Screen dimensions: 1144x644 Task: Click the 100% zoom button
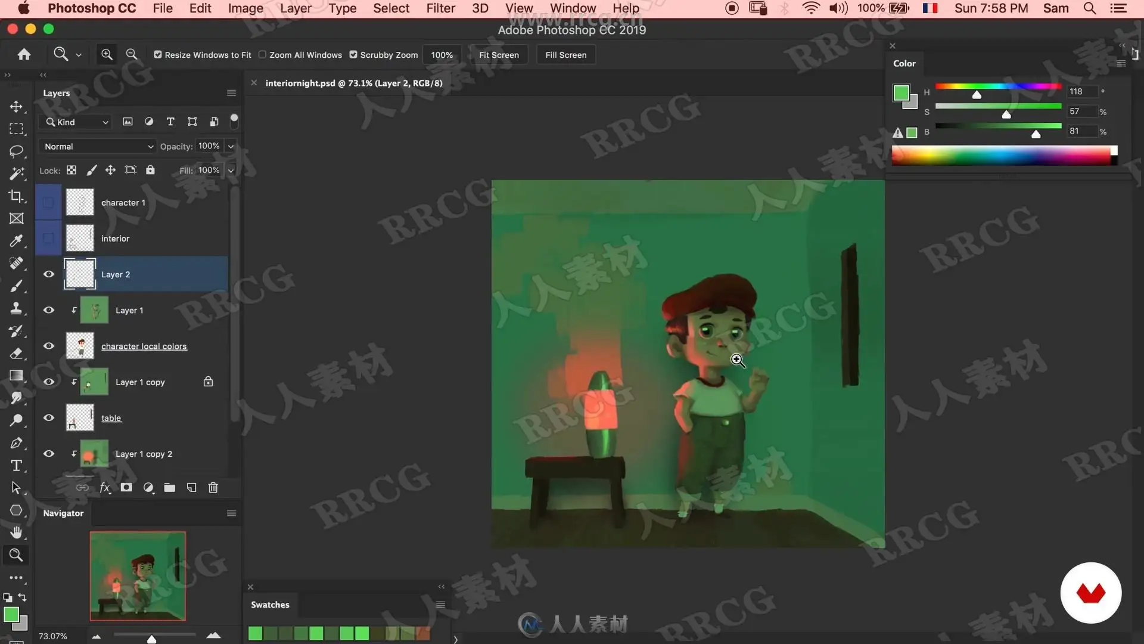coord(442,55)
